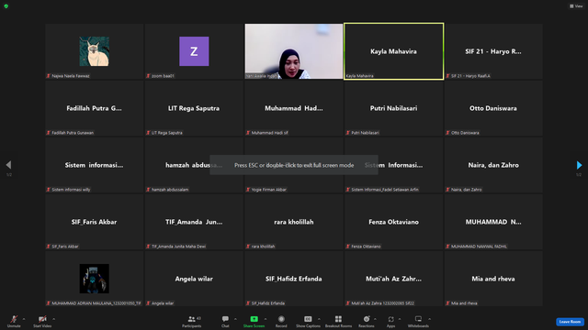Select Mia and rheva tile
588x330 pixels.
coord(493,279)
